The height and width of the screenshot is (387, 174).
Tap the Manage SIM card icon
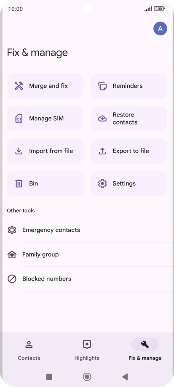pos(19,119)
